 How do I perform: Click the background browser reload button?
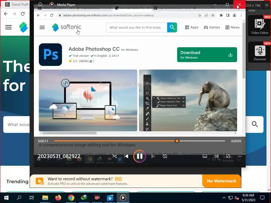(x=23, y=14)
